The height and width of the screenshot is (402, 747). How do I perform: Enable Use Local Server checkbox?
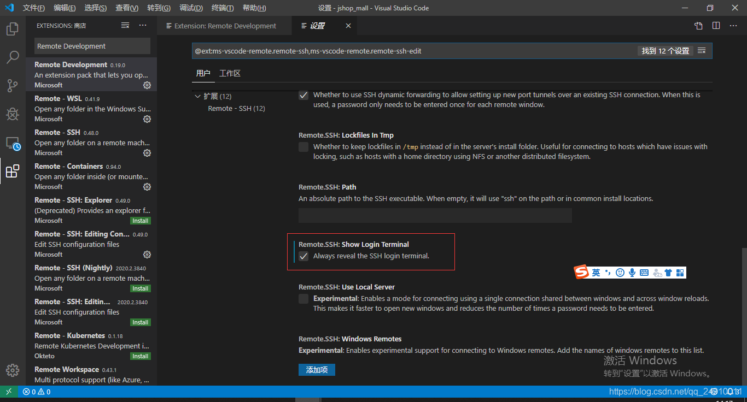point(304,299)
